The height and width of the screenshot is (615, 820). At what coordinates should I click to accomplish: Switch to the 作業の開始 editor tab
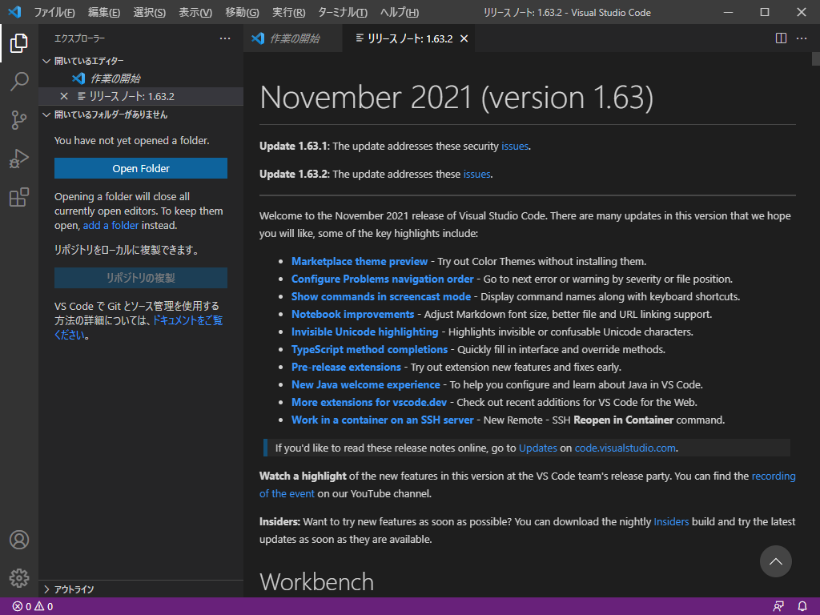click(x=293, y=38)
